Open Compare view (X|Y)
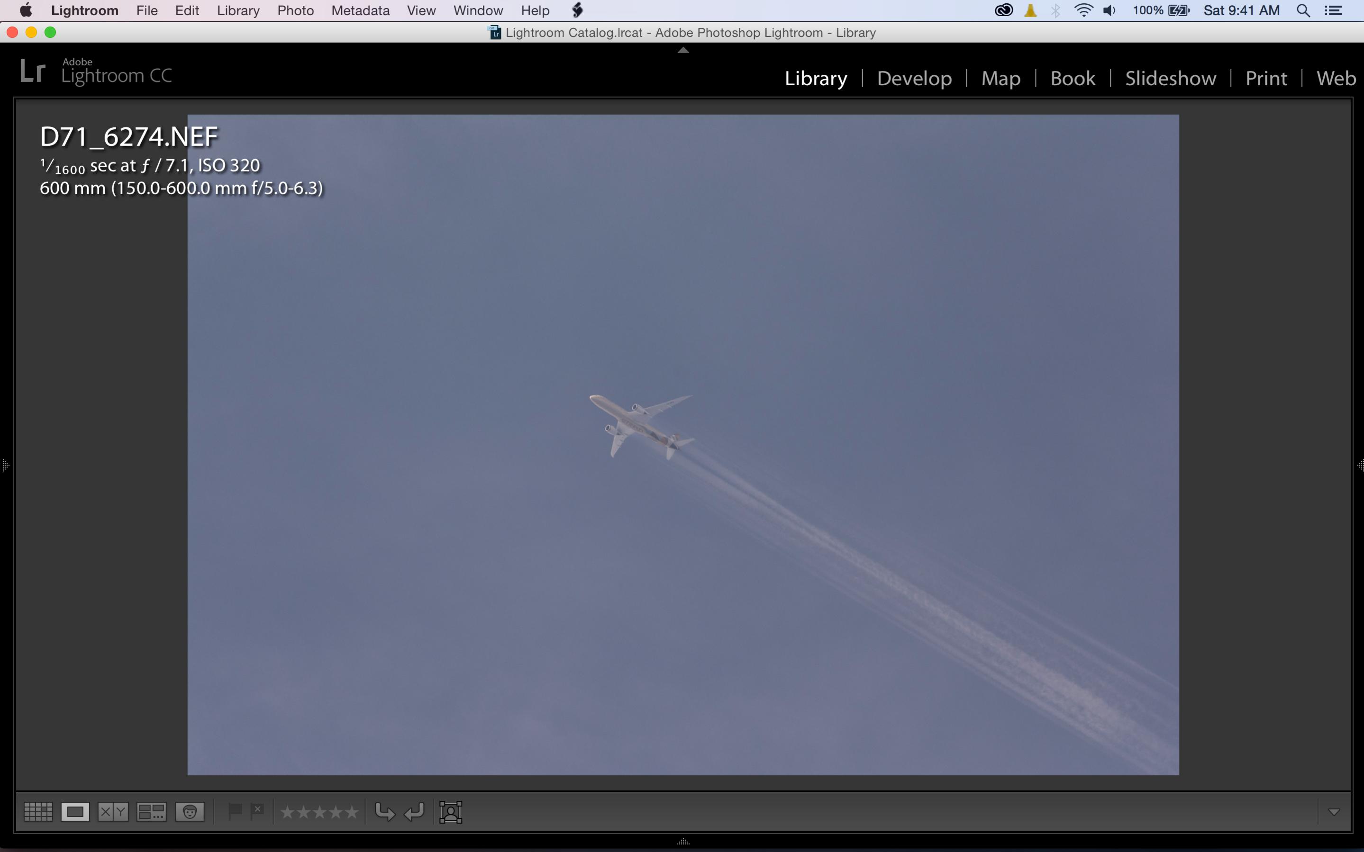 [x=113, y=812]
